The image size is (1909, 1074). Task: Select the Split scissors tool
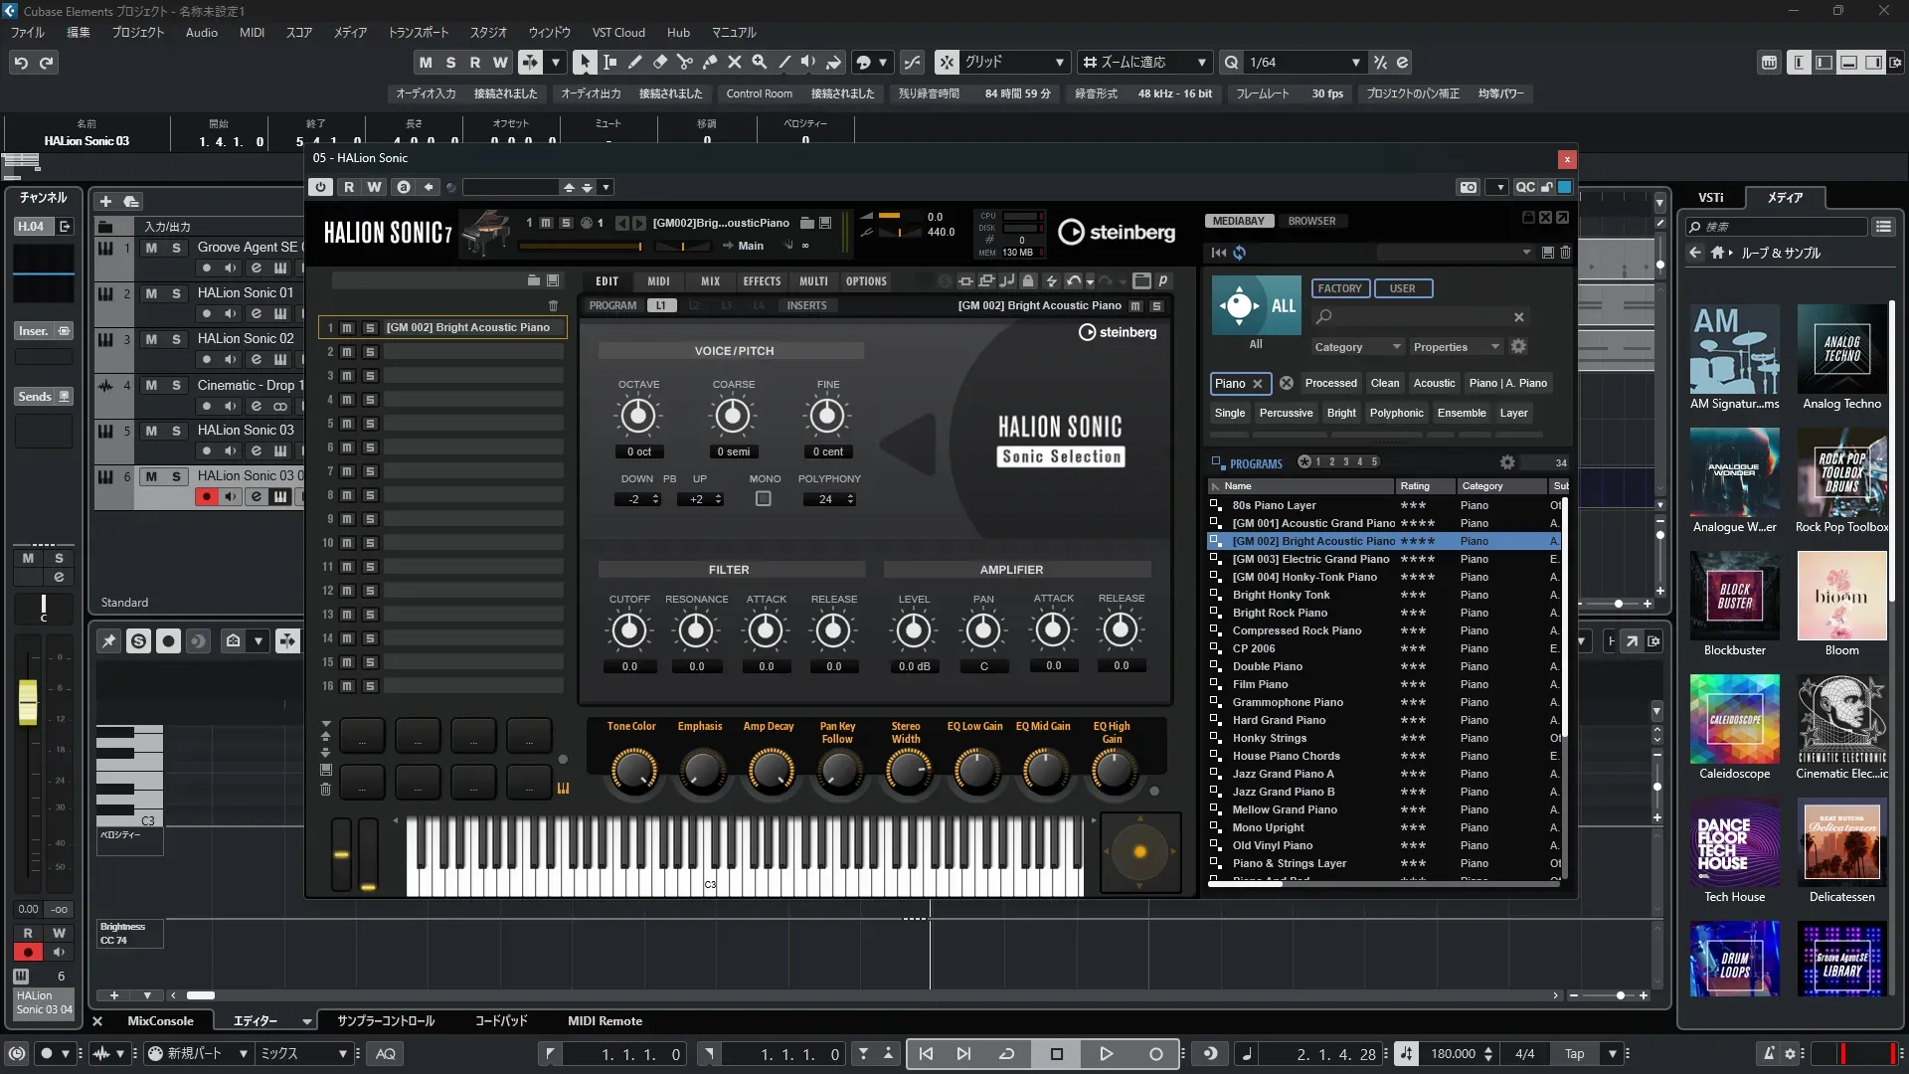(685, 62)
